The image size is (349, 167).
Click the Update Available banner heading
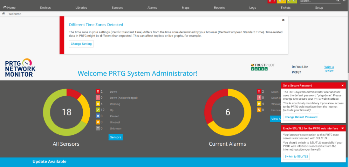[49, 161]
